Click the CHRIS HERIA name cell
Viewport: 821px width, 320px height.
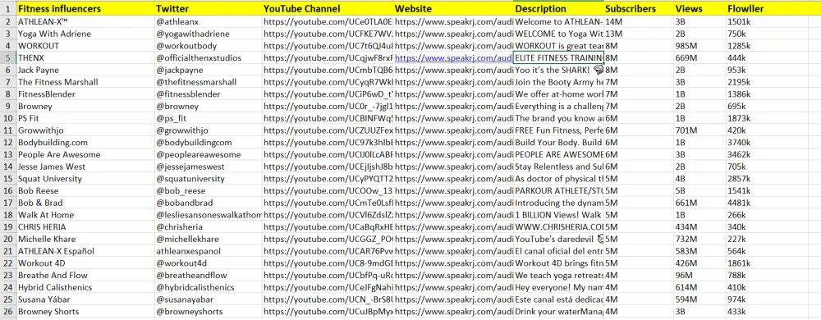pyautogui.click(x=86, y=227)
